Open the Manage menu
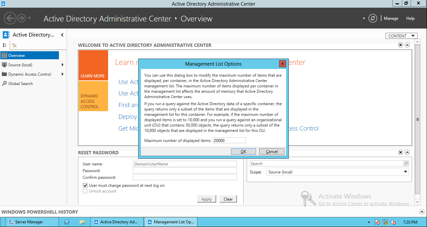This screenshot has height=227, width=427. [391, 18]
